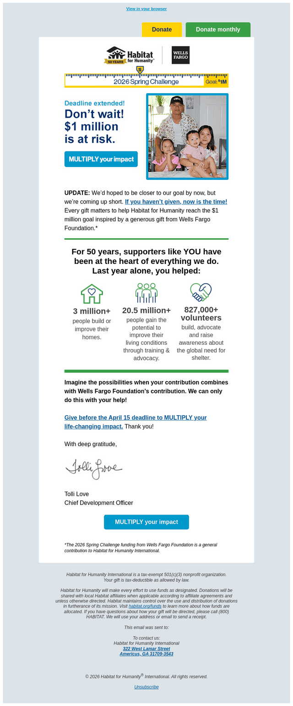Click bottom MULTIPLY your impact button

click(x=146, y=522)
